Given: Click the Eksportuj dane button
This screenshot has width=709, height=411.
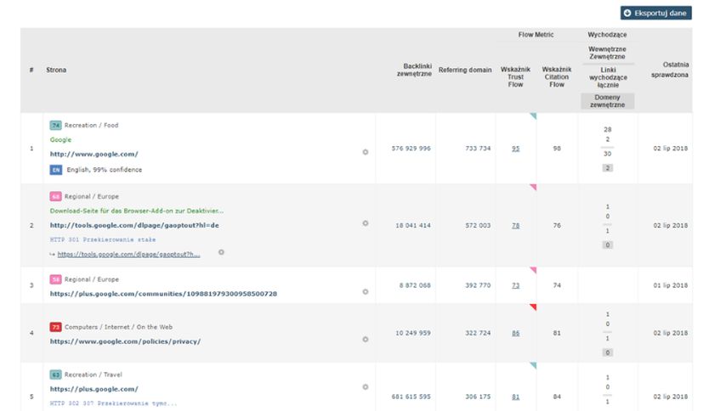Looking at the screenshot, I should click(x=655, y=14).
